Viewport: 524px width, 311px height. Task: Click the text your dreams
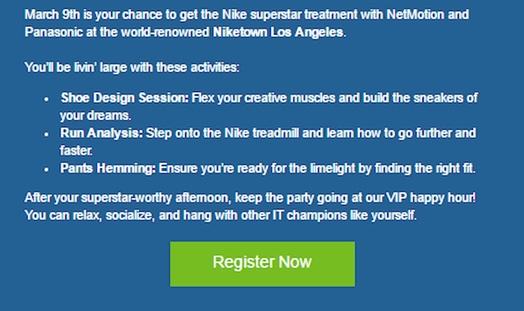pyautogui.click(x=95, y=115)
